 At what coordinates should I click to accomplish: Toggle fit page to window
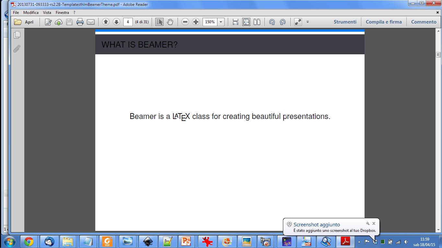click(x=246, y=22)
